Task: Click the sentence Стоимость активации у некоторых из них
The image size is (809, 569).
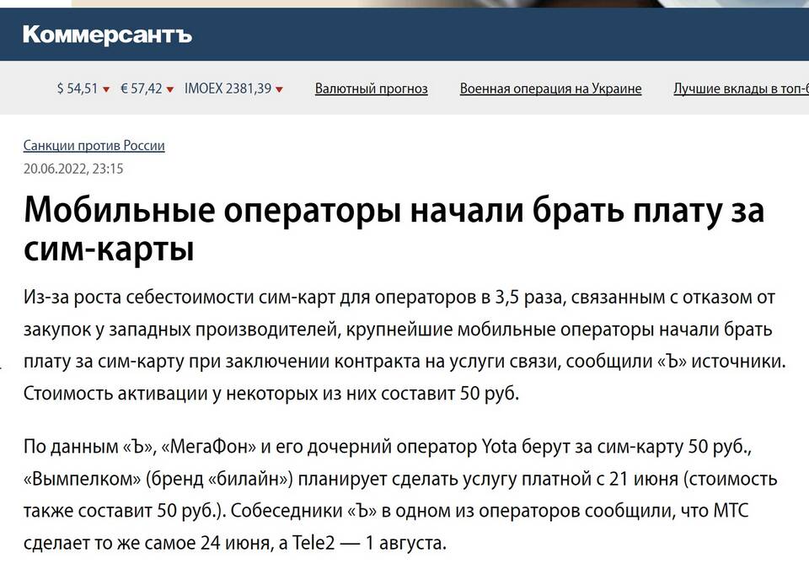Action: 271,394
